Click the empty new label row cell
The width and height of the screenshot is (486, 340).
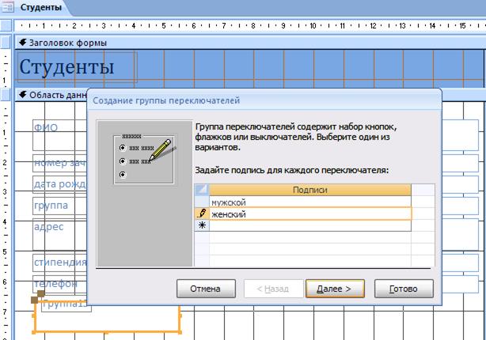pyautogui.click(x=310, y=225)
